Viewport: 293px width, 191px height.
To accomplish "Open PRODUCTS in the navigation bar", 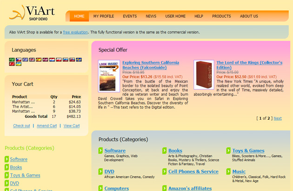I will coord(221,16).
